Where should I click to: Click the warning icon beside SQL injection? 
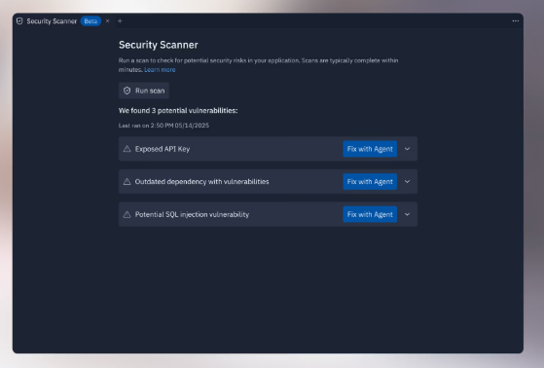[127, 214]
